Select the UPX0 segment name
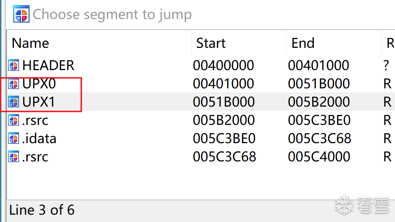This screenshot has width=395, height=222. tap(39, 84)
